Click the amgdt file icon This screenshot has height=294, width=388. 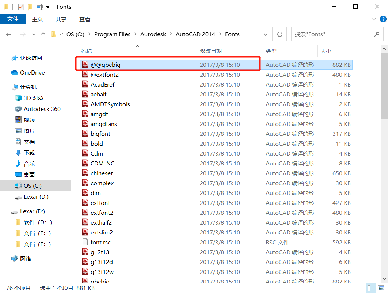[x=85, y=114]
